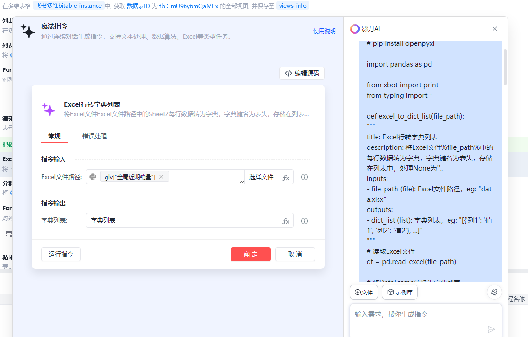
Task: Click fx icon for 字典列表 output
Action: 286,221
